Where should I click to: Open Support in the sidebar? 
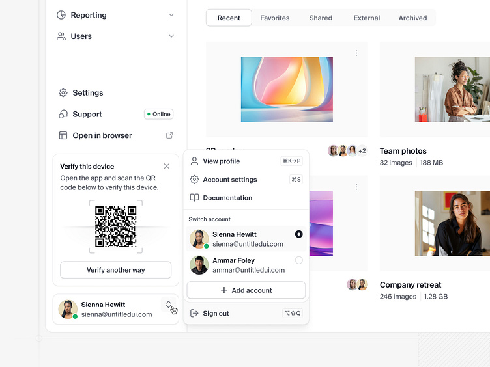[115, 115]
